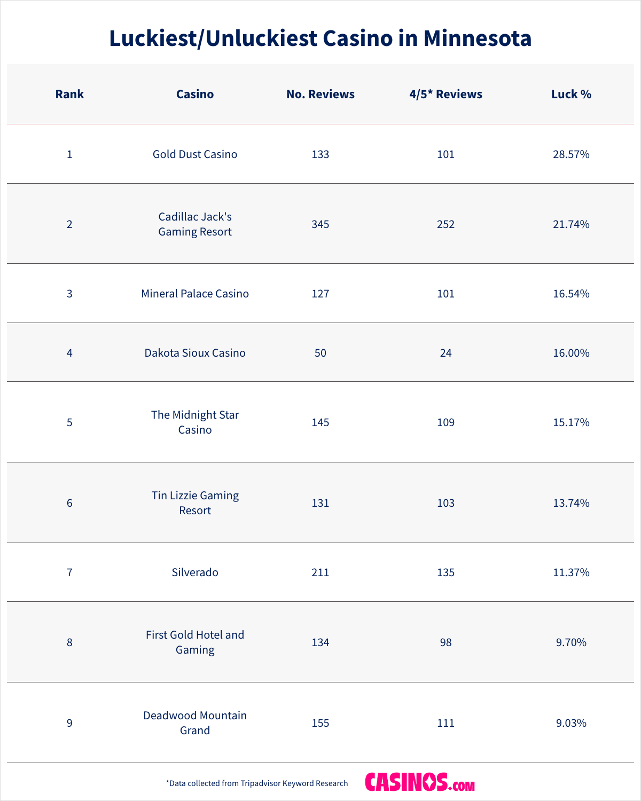Image resolution: width=641 pixels, height=801 pixels.
Task: Click the 28.57% luck value
Action: coord(571,154)
